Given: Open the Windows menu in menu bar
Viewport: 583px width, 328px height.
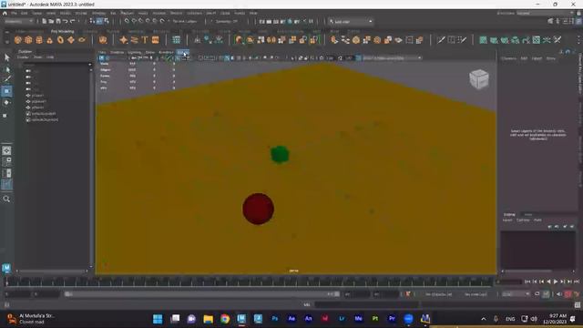Looking at the screenshot, I should coord(98,13).
